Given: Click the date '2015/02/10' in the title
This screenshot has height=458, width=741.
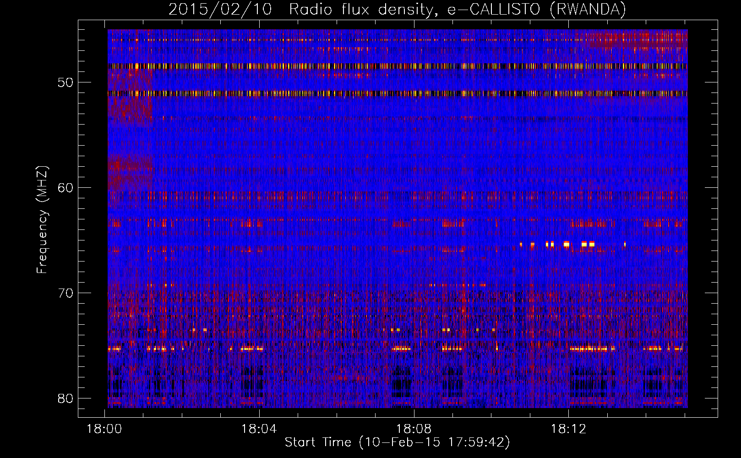Looking at the screenshot, I should pos(220,9).
